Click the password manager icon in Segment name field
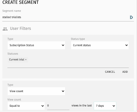The width and height of the screenshot is (137, 112). [x=131, y=17]
